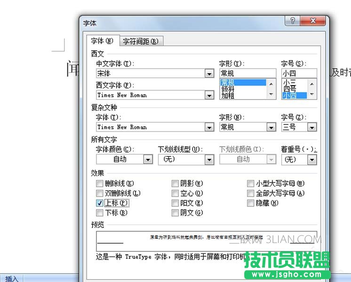Enable the 双删除线 checkbox

pyautogui.click(x=99, y=193)
